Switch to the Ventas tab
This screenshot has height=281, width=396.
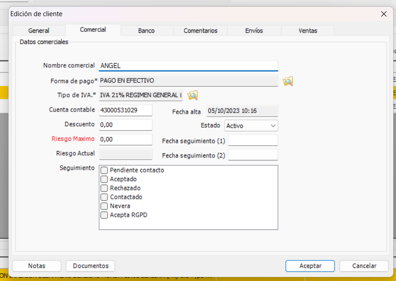click(307, 30)
